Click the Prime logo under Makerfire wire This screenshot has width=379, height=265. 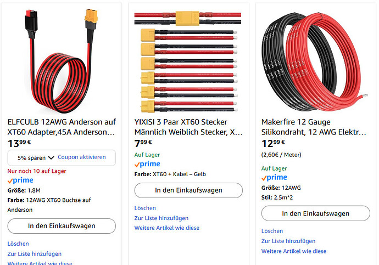pyautogui.click(x=274, y=178)
